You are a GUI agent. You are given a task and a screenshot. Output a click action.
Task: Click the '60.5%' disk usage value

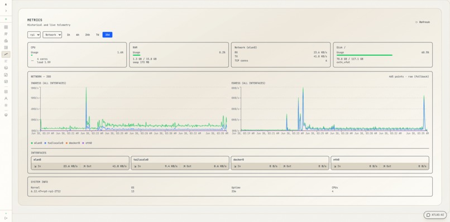point(425,52)
